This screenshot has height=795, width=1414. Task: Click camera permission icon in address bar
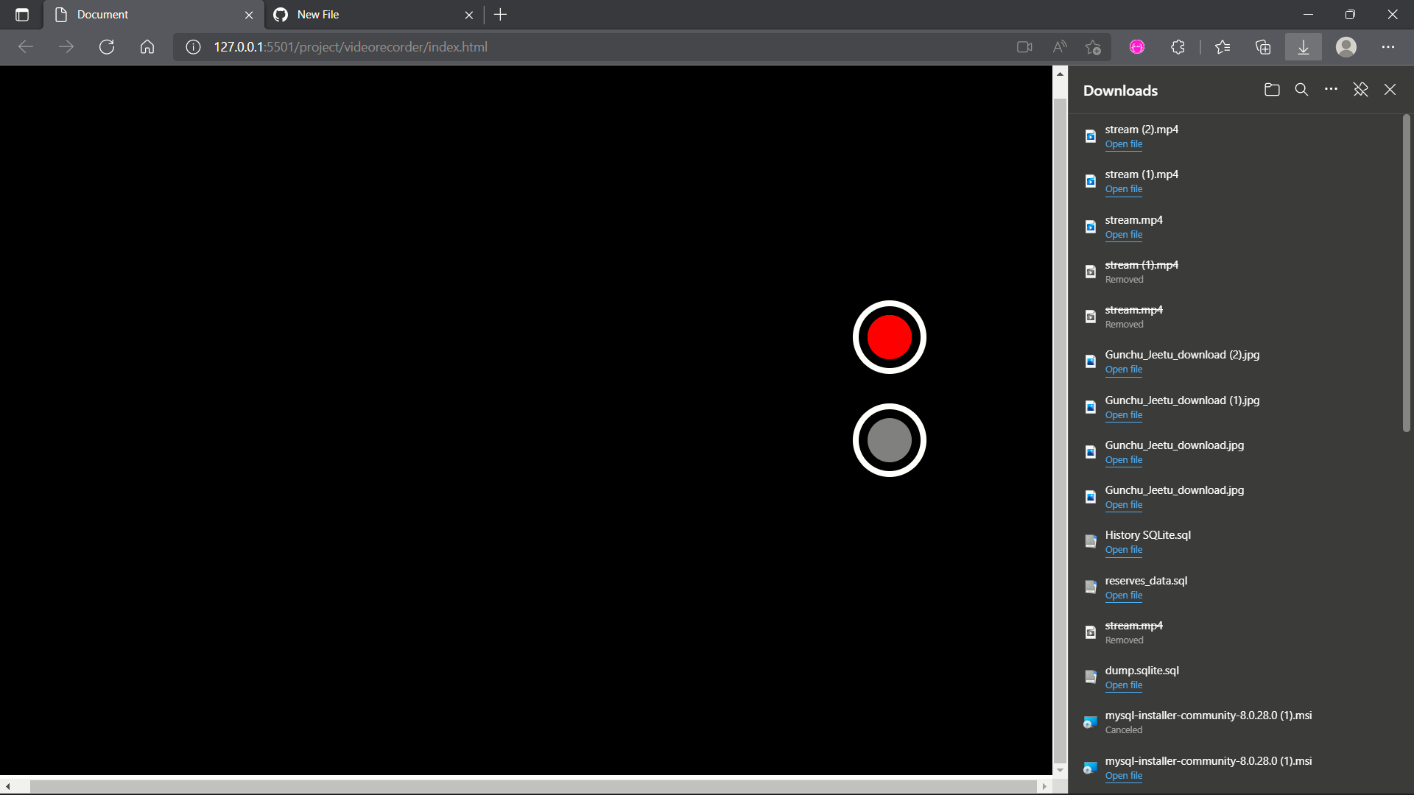1024,47
